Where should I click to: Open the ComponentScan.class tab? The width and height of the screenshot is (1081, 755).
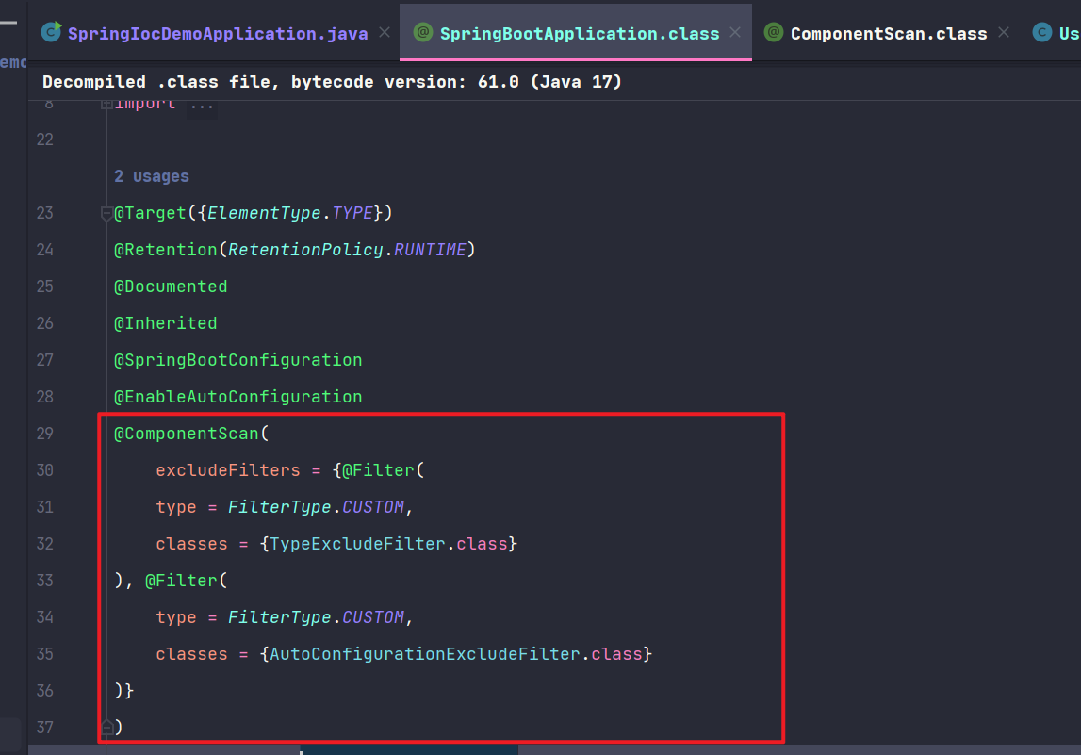tap(888, 33)
